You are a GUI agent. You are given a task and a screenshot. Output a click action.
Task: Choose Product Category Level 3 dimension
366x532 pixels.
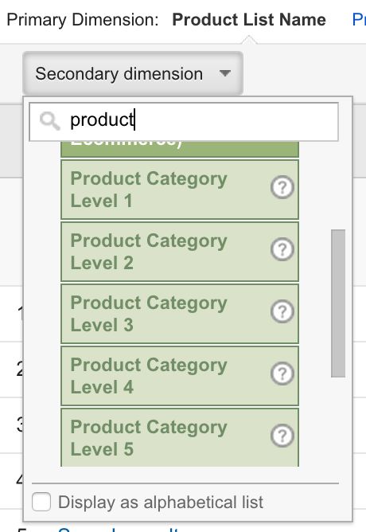pos(180,314)
